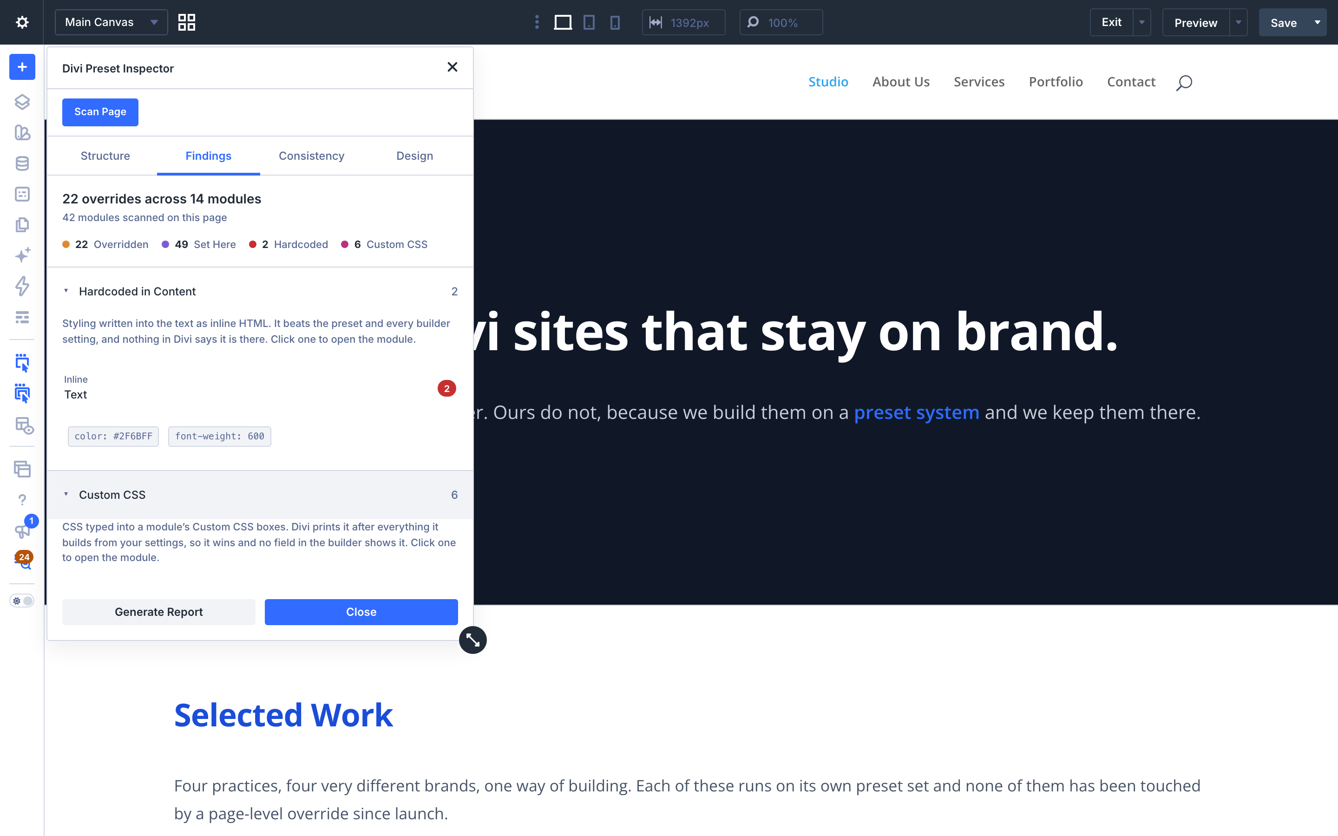Screen dimensions: 1338x836
Task: Switch to desktop view icon
Action: (563, 22)
